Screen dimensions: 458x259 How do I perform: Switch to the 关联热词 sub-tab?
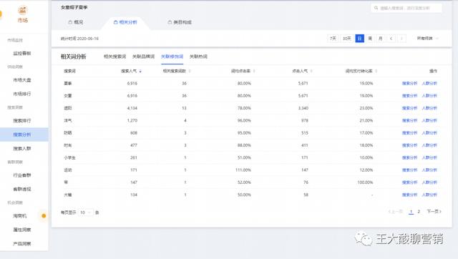click(x=198, y=57)
